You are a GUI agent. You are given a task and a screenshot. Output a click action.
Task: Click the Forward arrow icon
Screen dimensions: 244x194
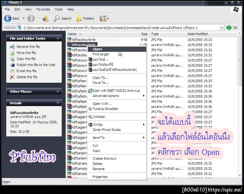pyautogui.click(x=31, y=18)
